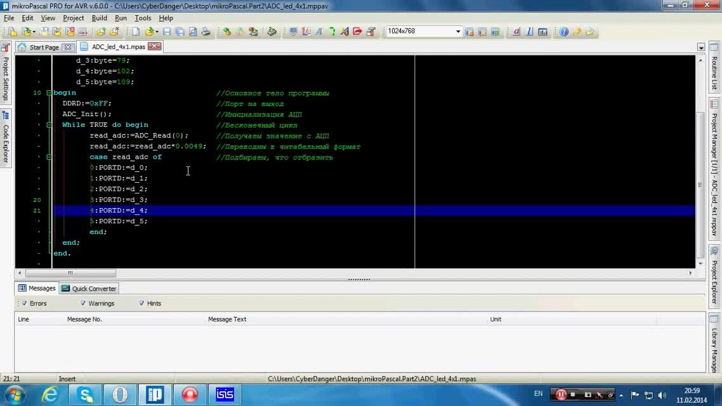Click the Add File to Project icon
722x406 pixels.
[x=101, y=31]
